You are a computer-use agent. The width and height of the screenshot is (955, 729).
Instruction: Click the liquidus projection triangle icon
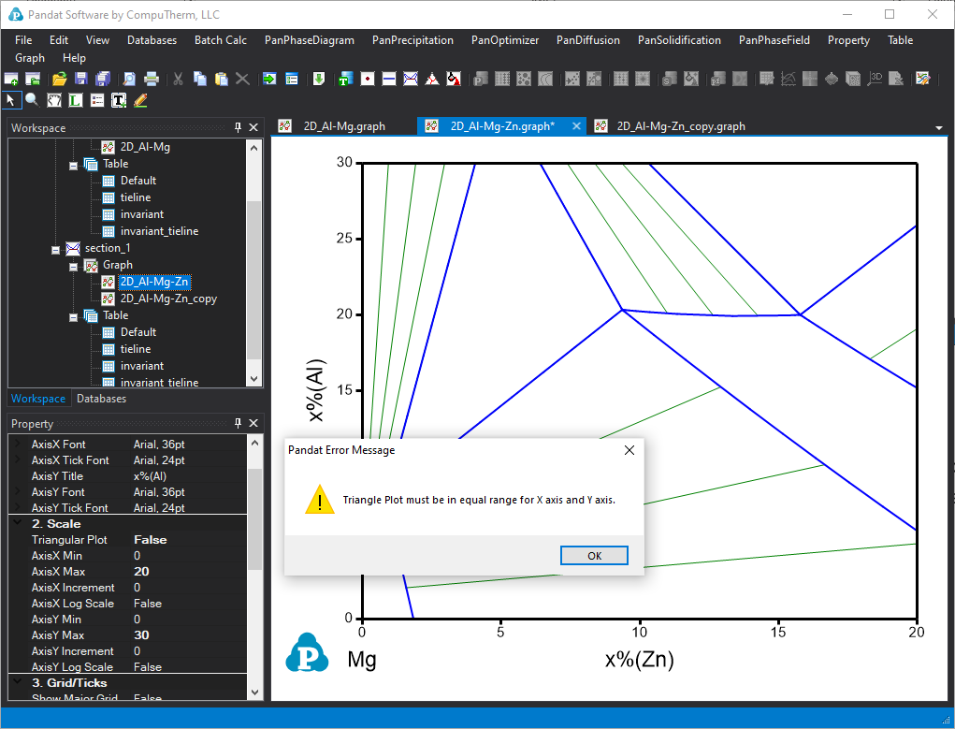pyautogui.click(x=432, y=79)
